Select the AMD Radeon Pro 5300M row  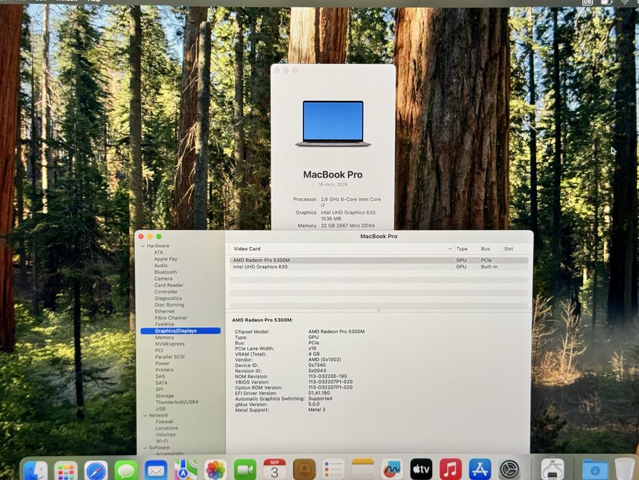[x=379, y=260]
